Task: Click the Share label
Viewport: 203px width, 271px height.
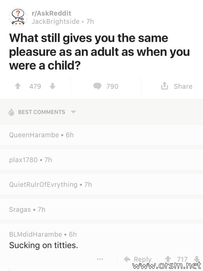Action: click(183, 86)
